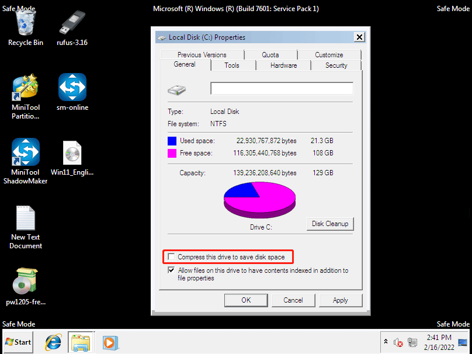Image resolution: width=472 pixels, height=354 pixels.
Task: Select the MiniTool Partition Wizard icon
Action: 25,88
